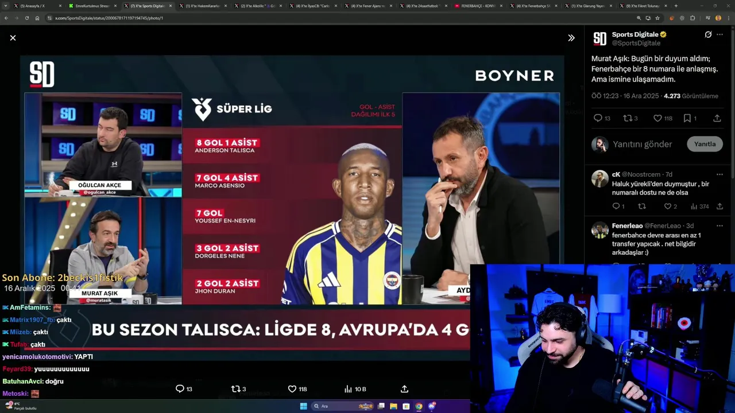The image size is (735, 413).
Task: Reply to cK's comment icon
Action: click(618, 206)
